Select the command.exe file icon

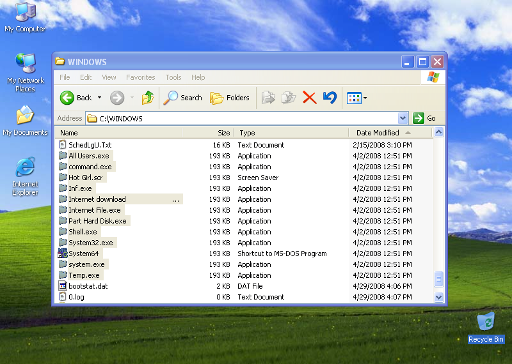coord(63,167)
